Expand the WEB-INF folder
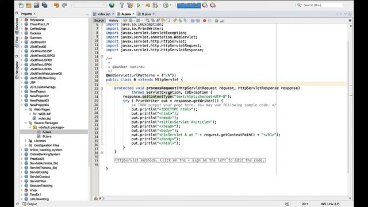 click(30, 114)
